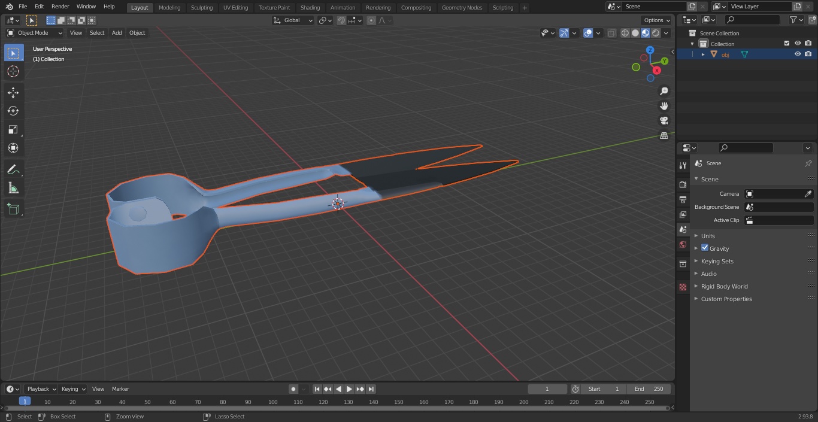The height and width of the screenshot is (422, 818).
Task: Hide Collection with its eye icon
Action: point(798,43)
